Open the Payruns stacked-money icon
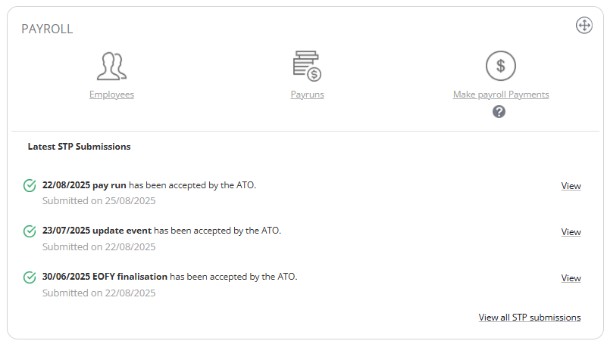Image resolution: width=607 pixels, height=344 pixels. click(307, 66)
